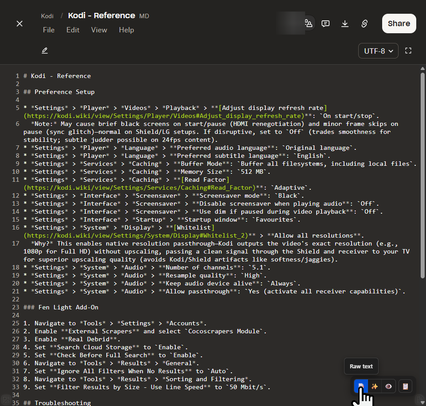Image resolution: width=426 pixels, height=406 pixels.
Task: Click the '# Kodi - Reference' heading line
Action: (x=57, y=76)
